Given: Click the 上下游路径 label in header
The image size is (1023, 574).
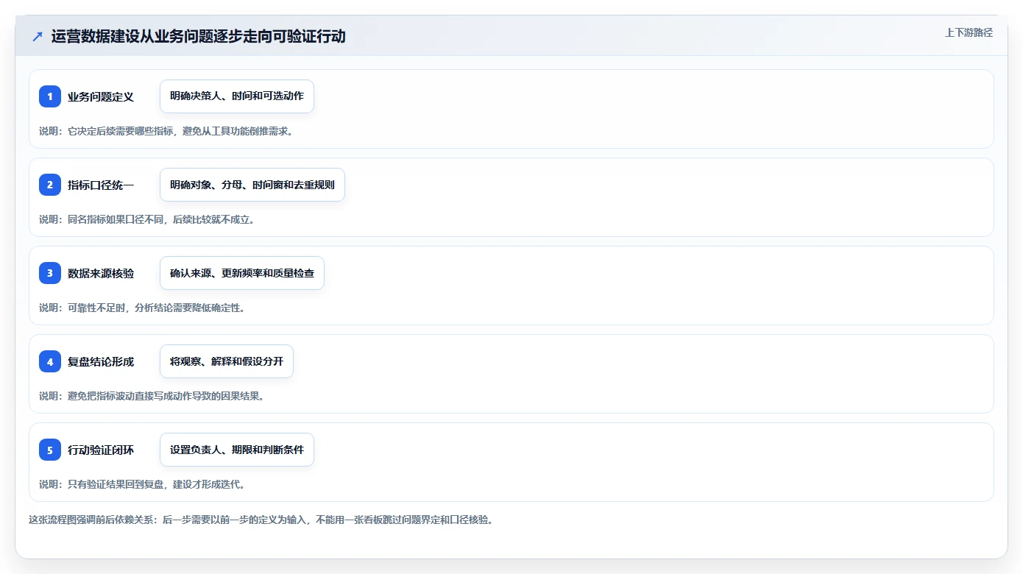Looking at the screenshot, I should click(x=969, y=32).
